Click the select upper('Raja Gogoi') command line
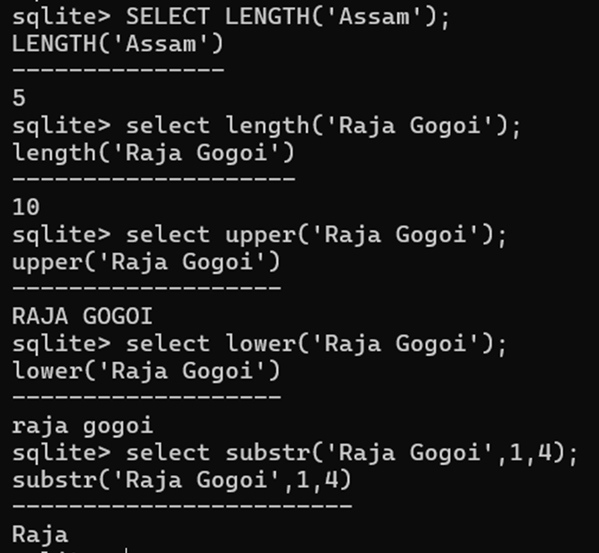This screenshot has width=599, height=553. pyautogui.click(x=259, y=235)
